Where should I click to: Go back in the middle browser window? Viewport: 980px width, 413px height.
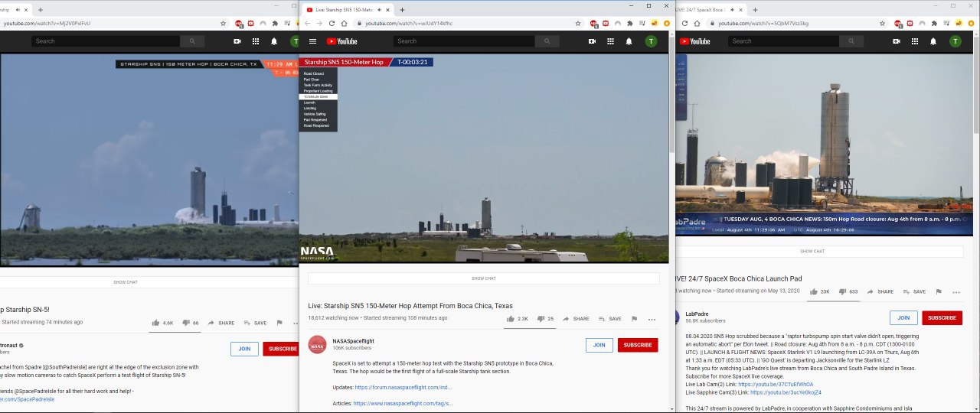(x=308, y=24)
